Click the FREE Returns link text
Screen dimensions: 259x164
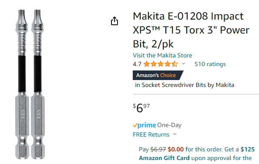151,134
